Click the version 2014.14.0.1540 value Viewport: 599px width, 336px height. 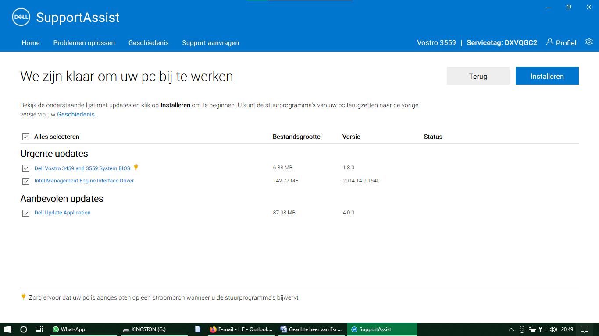click(x=361, y=181)
